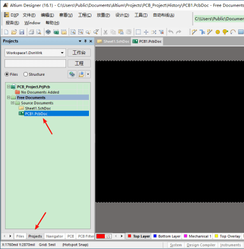
Task: Click the Redo arrow in toolbar
Action: [179, 32]
